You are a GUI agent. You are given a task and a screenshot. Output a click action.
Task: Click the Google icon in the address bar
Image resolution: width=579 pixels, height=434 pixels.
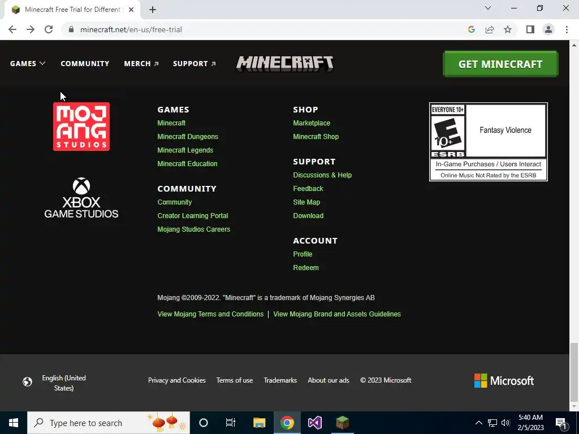[x=471, y=29]
